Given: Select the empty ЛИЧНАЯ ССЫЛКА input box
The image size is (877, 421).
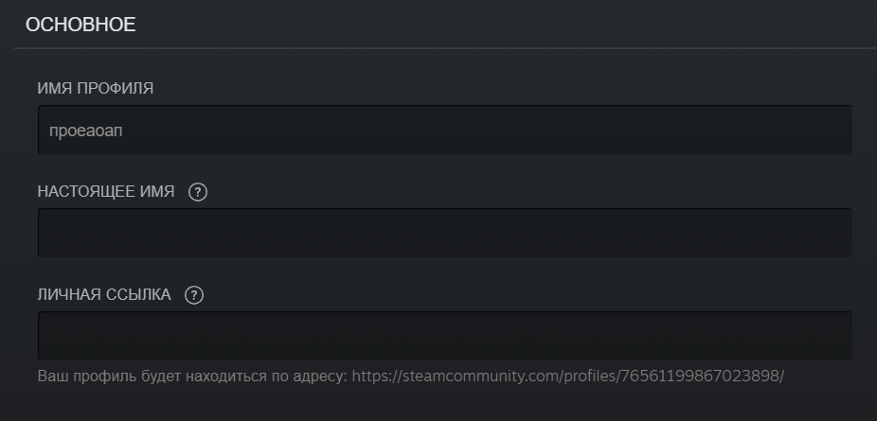Looking at the screenshot, I should [444, 336].
